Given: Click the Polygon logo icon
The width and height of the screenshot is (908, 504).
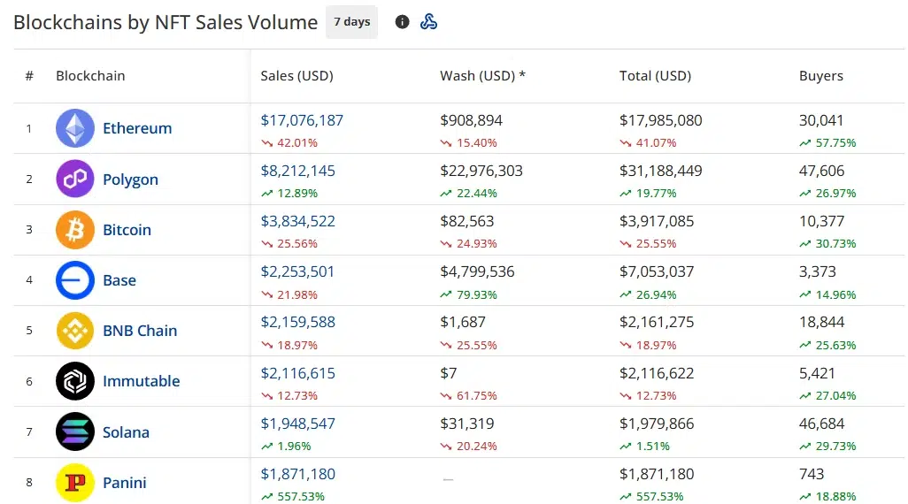Looking at the screenshot, I should coord(75,179).
